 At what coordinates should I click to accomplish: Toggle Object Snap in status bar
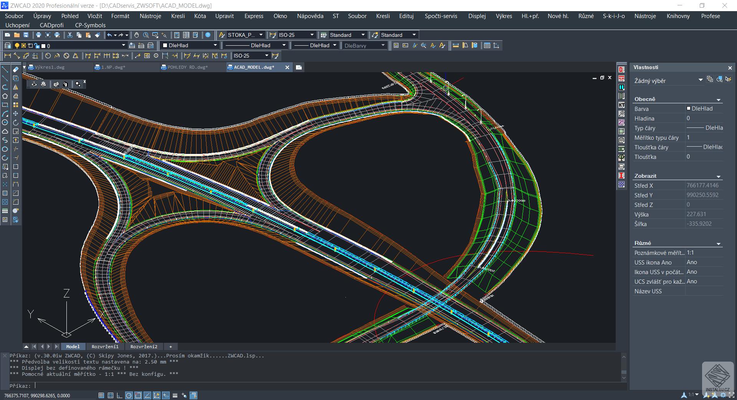[x=138, y=395]
